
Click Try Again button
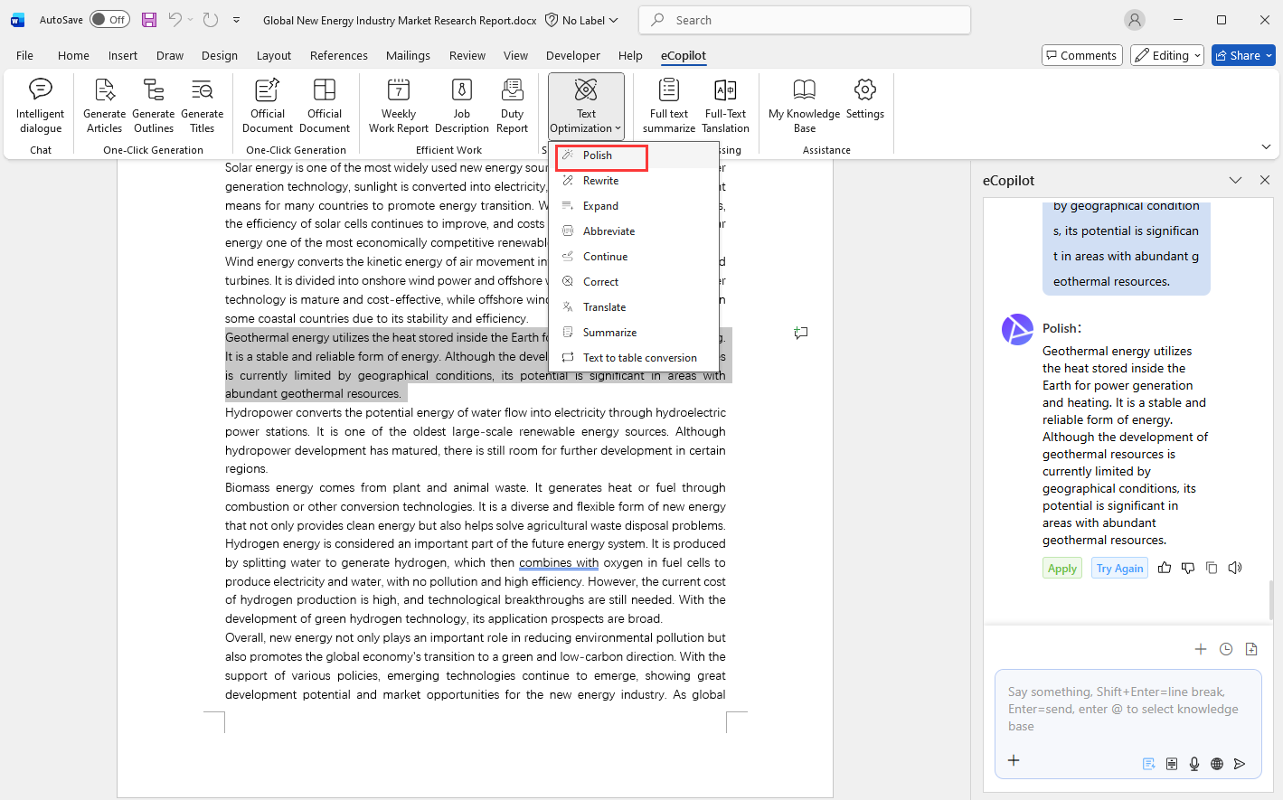[1119, 569]
